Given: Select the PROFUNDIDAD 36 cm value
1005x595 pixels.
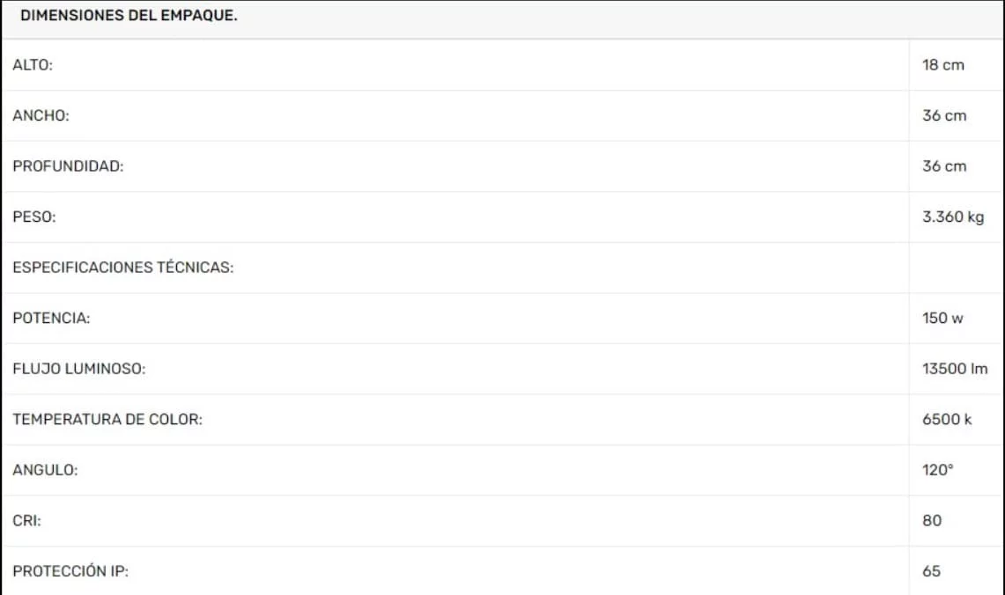Looking at the screenshot, I should (x=944, y=165).
